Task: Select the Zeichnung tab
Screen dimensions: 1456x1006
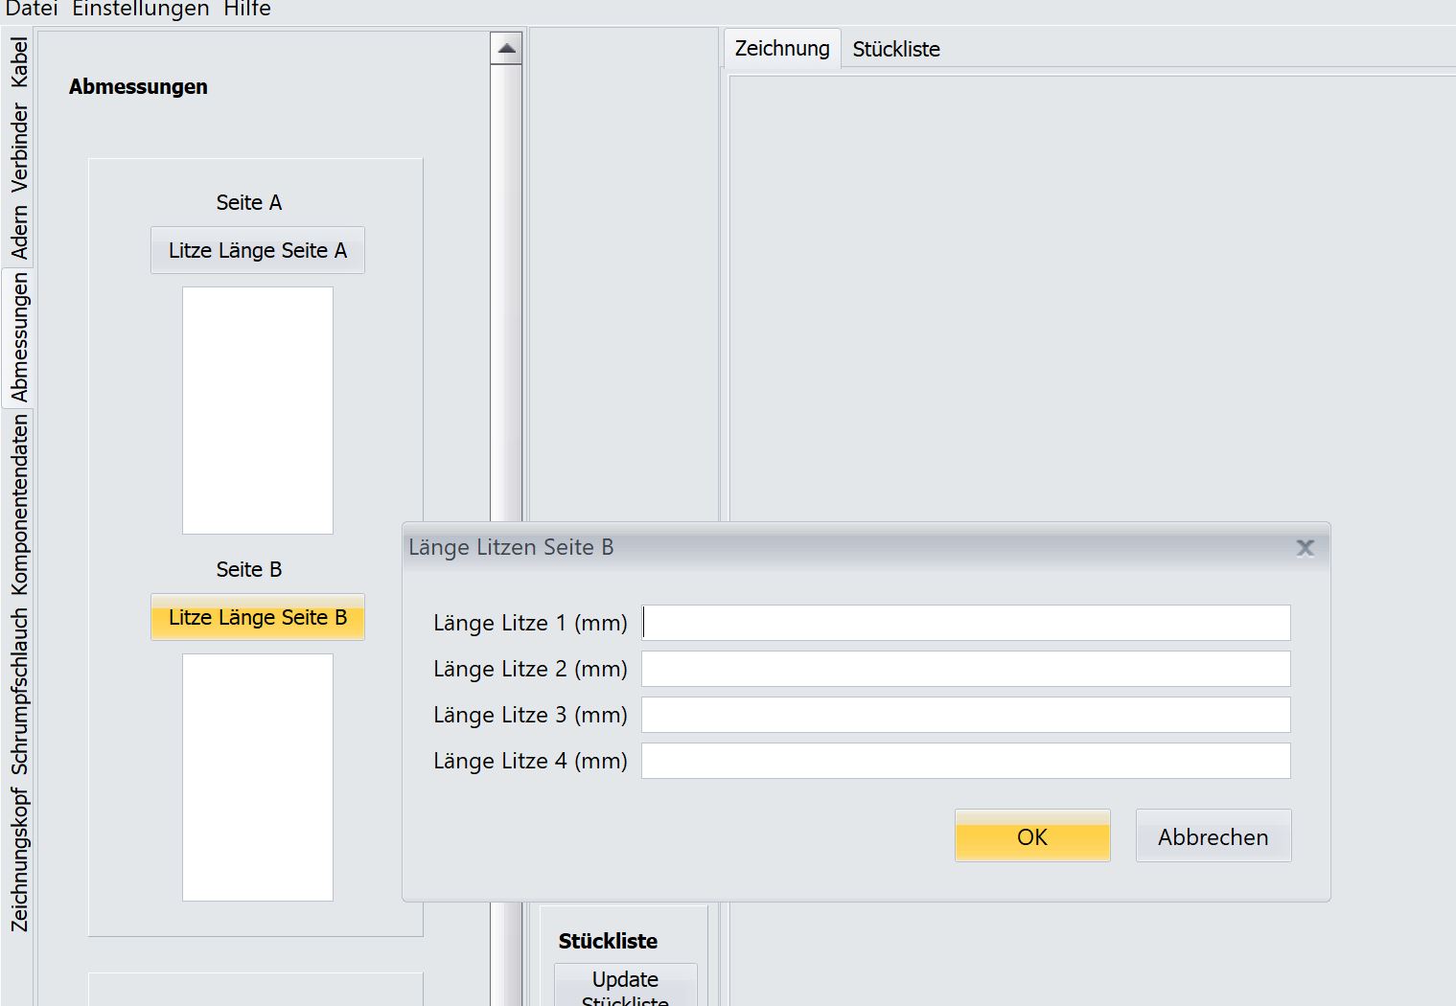Action: (x=781, y=49)
